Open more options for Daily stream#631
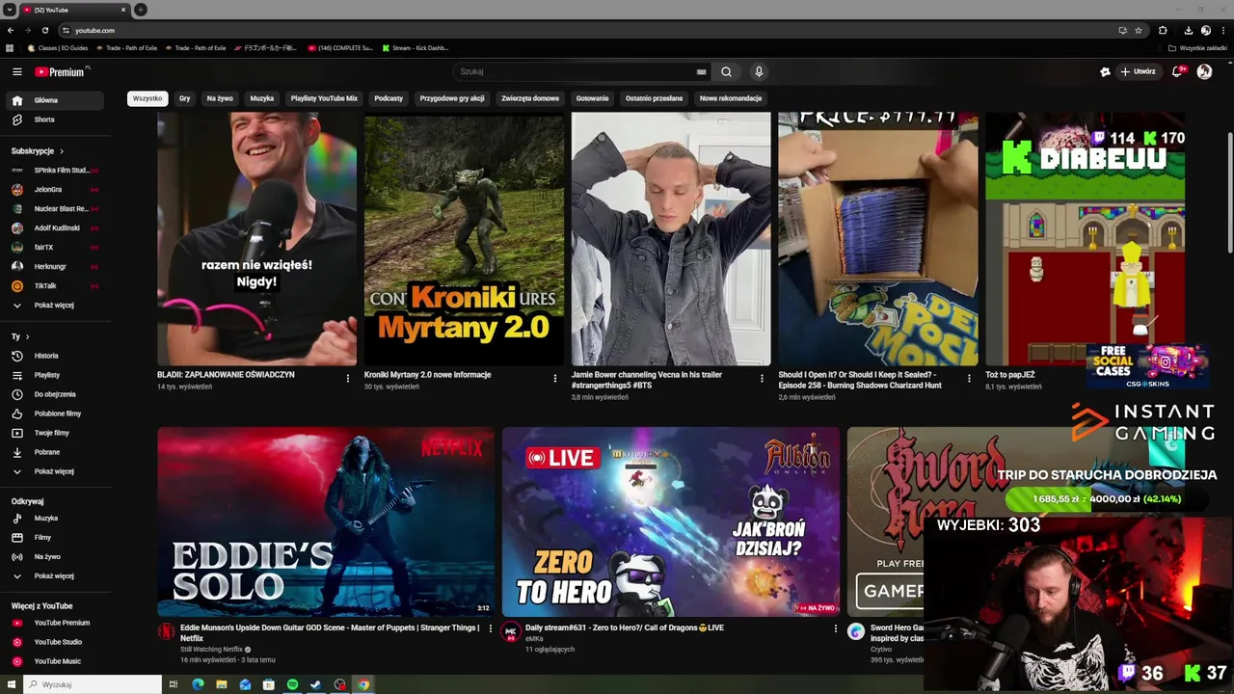 click(x=836, y=628)
